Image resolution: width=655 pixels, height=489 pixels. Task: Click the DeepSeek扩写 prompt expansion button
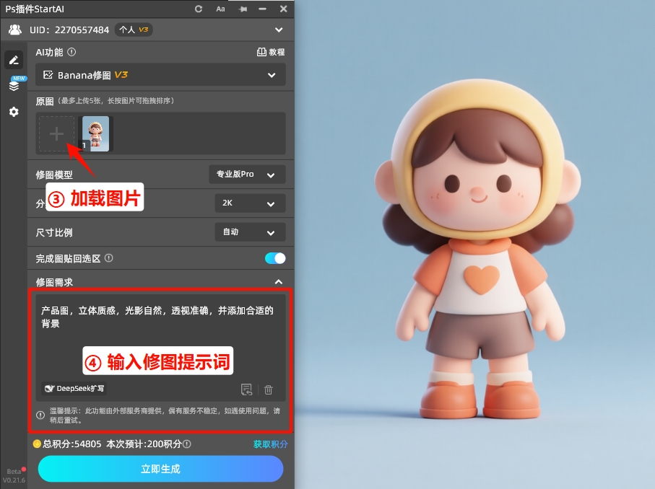pyautogui.click(x=73, y=389)
